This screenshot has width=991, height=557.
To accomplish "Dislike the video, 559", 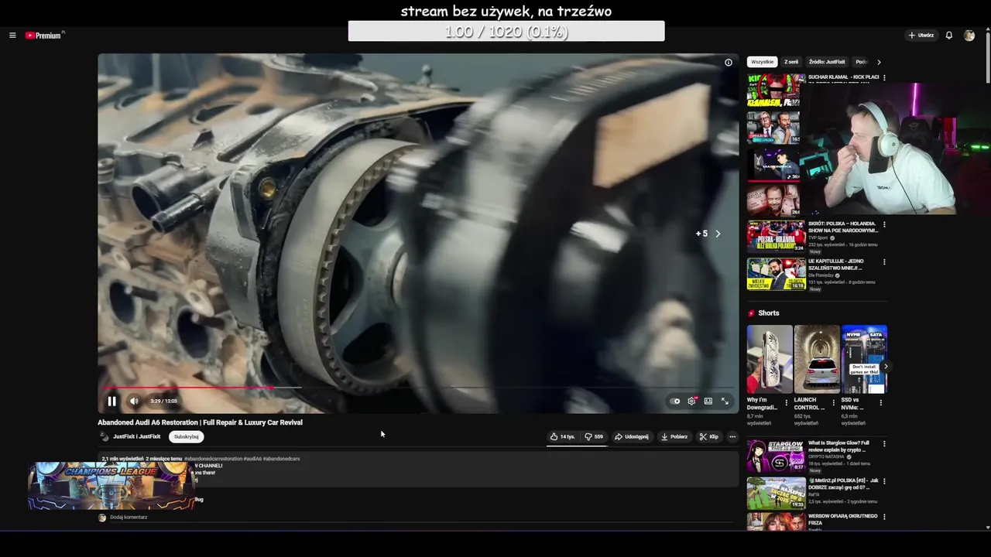I will coord(594,437).
